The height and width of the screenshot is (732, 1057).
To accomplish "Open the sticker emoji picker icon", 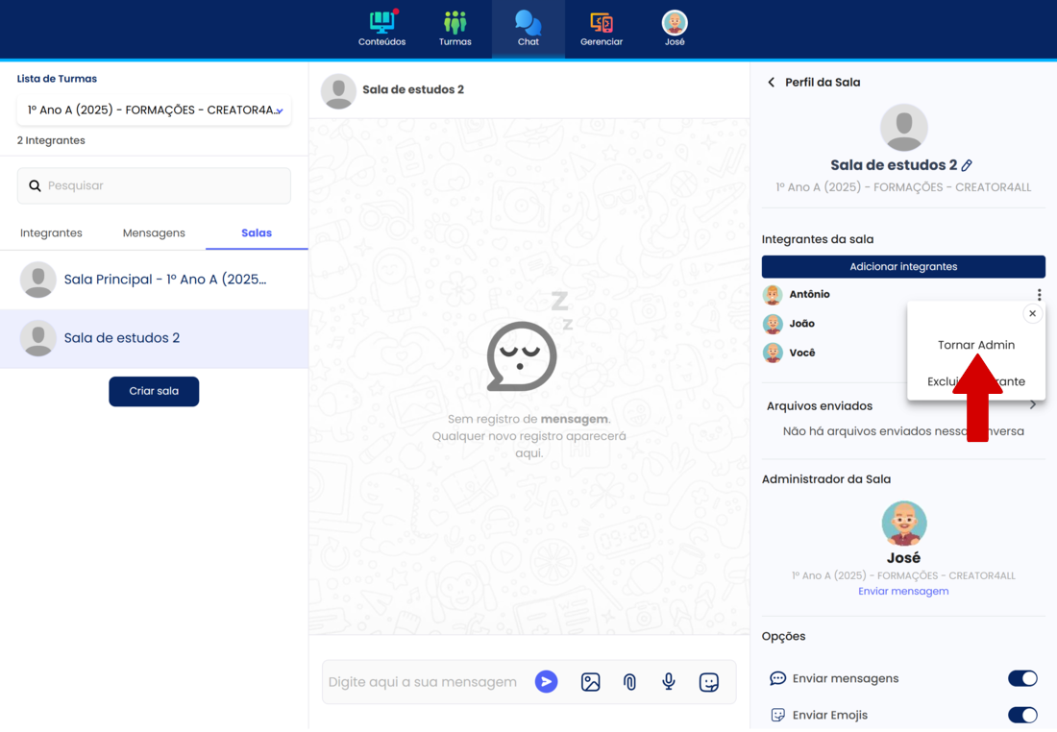I will pyautogui.click(x=709, y=682).
